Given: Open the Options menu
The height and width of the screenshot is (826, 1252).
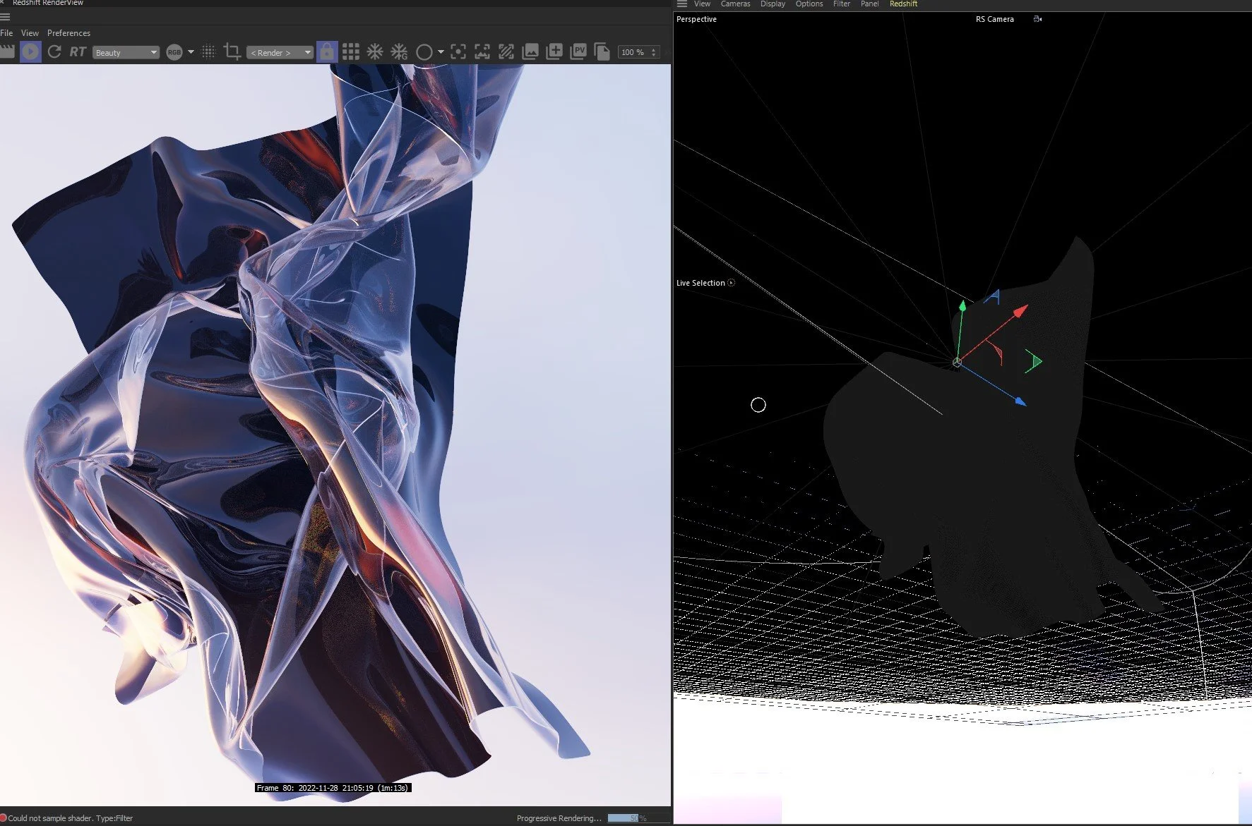Looking at the screenshot, I should click(x=809, y=4).
